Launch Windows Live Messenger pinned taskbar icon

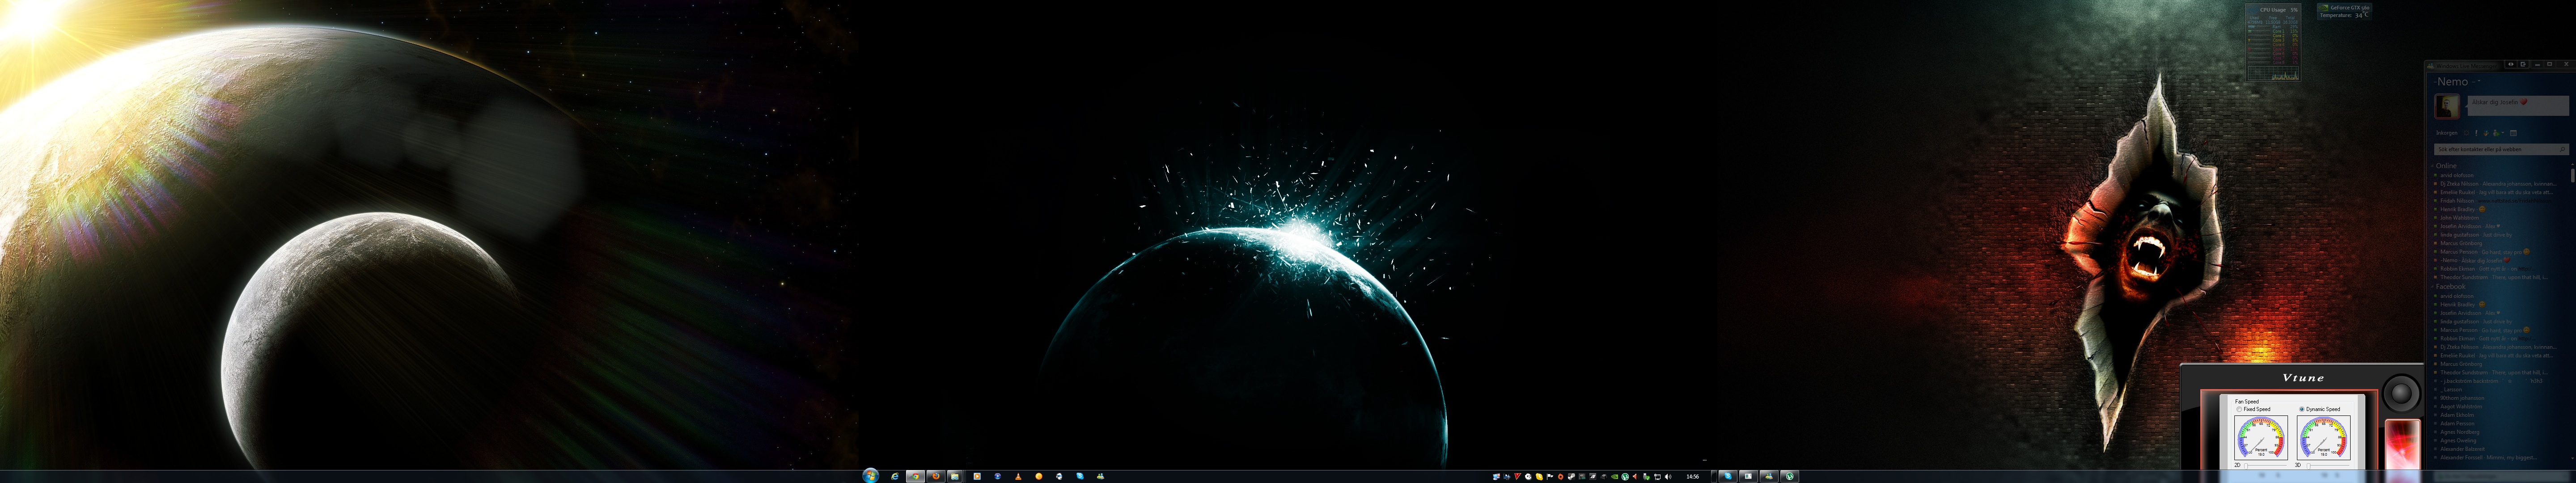tap(1101, 476)
